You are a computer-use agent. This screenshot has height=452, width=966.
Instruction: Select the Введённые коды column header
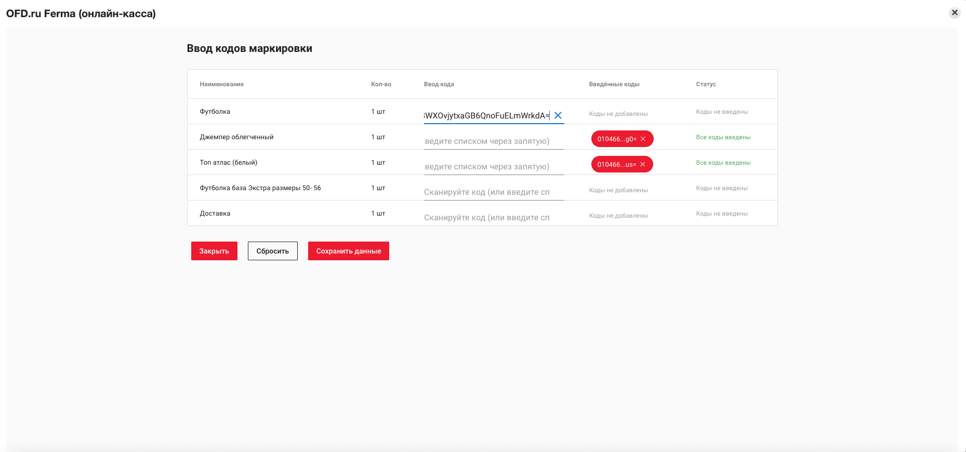614,84
